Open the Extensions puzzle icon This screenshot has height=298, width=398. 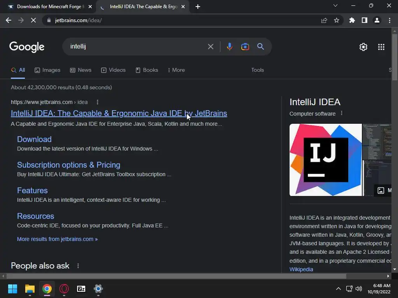point(352,20)
